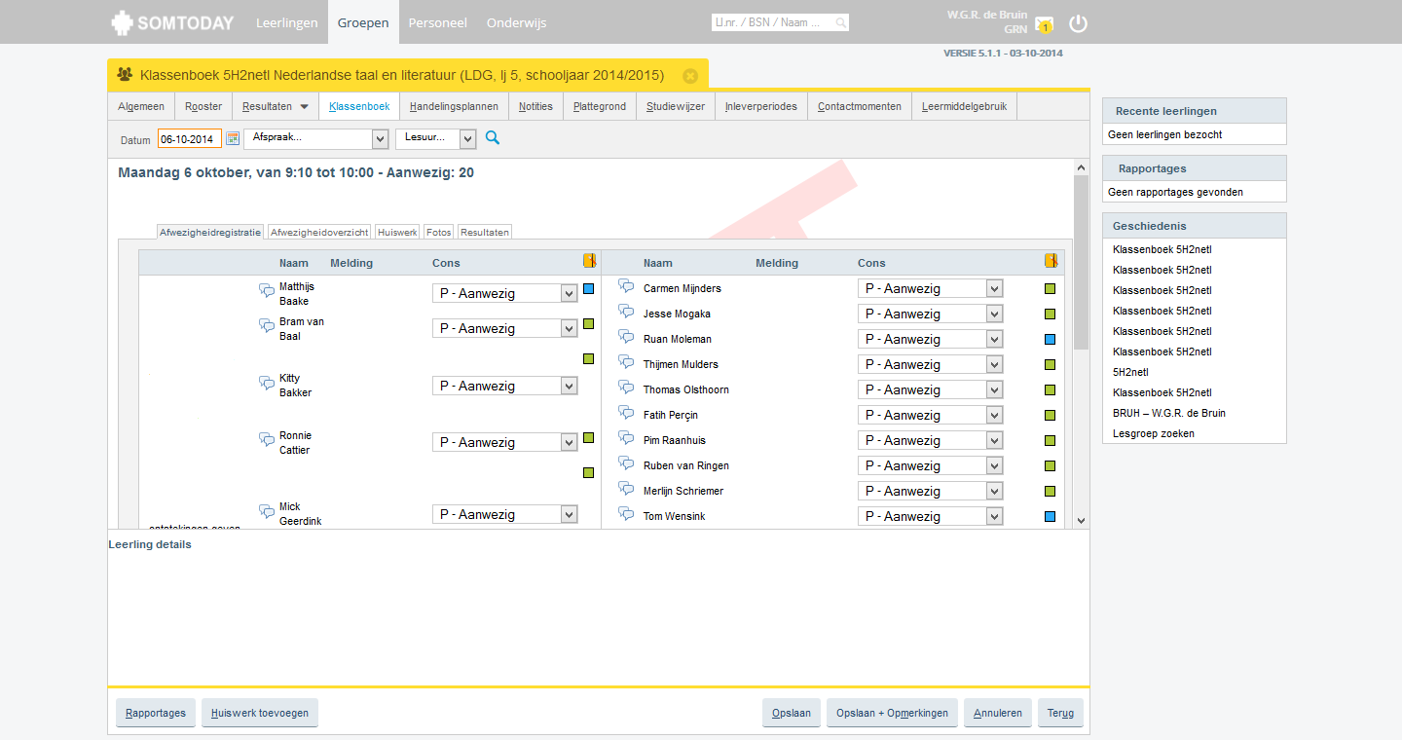Open the Fotos sub-tab
The width and height of the screenshot is (1402, 740).
coord(439,232)
